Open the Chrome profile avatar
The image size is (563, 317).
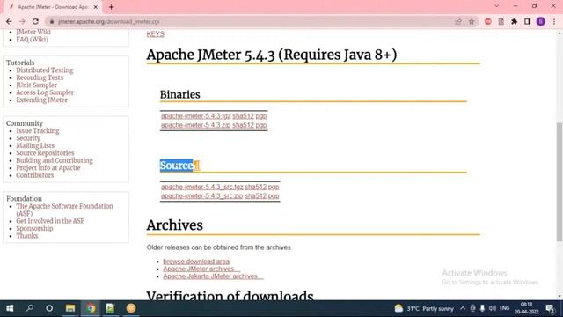(x=541, y=21)
